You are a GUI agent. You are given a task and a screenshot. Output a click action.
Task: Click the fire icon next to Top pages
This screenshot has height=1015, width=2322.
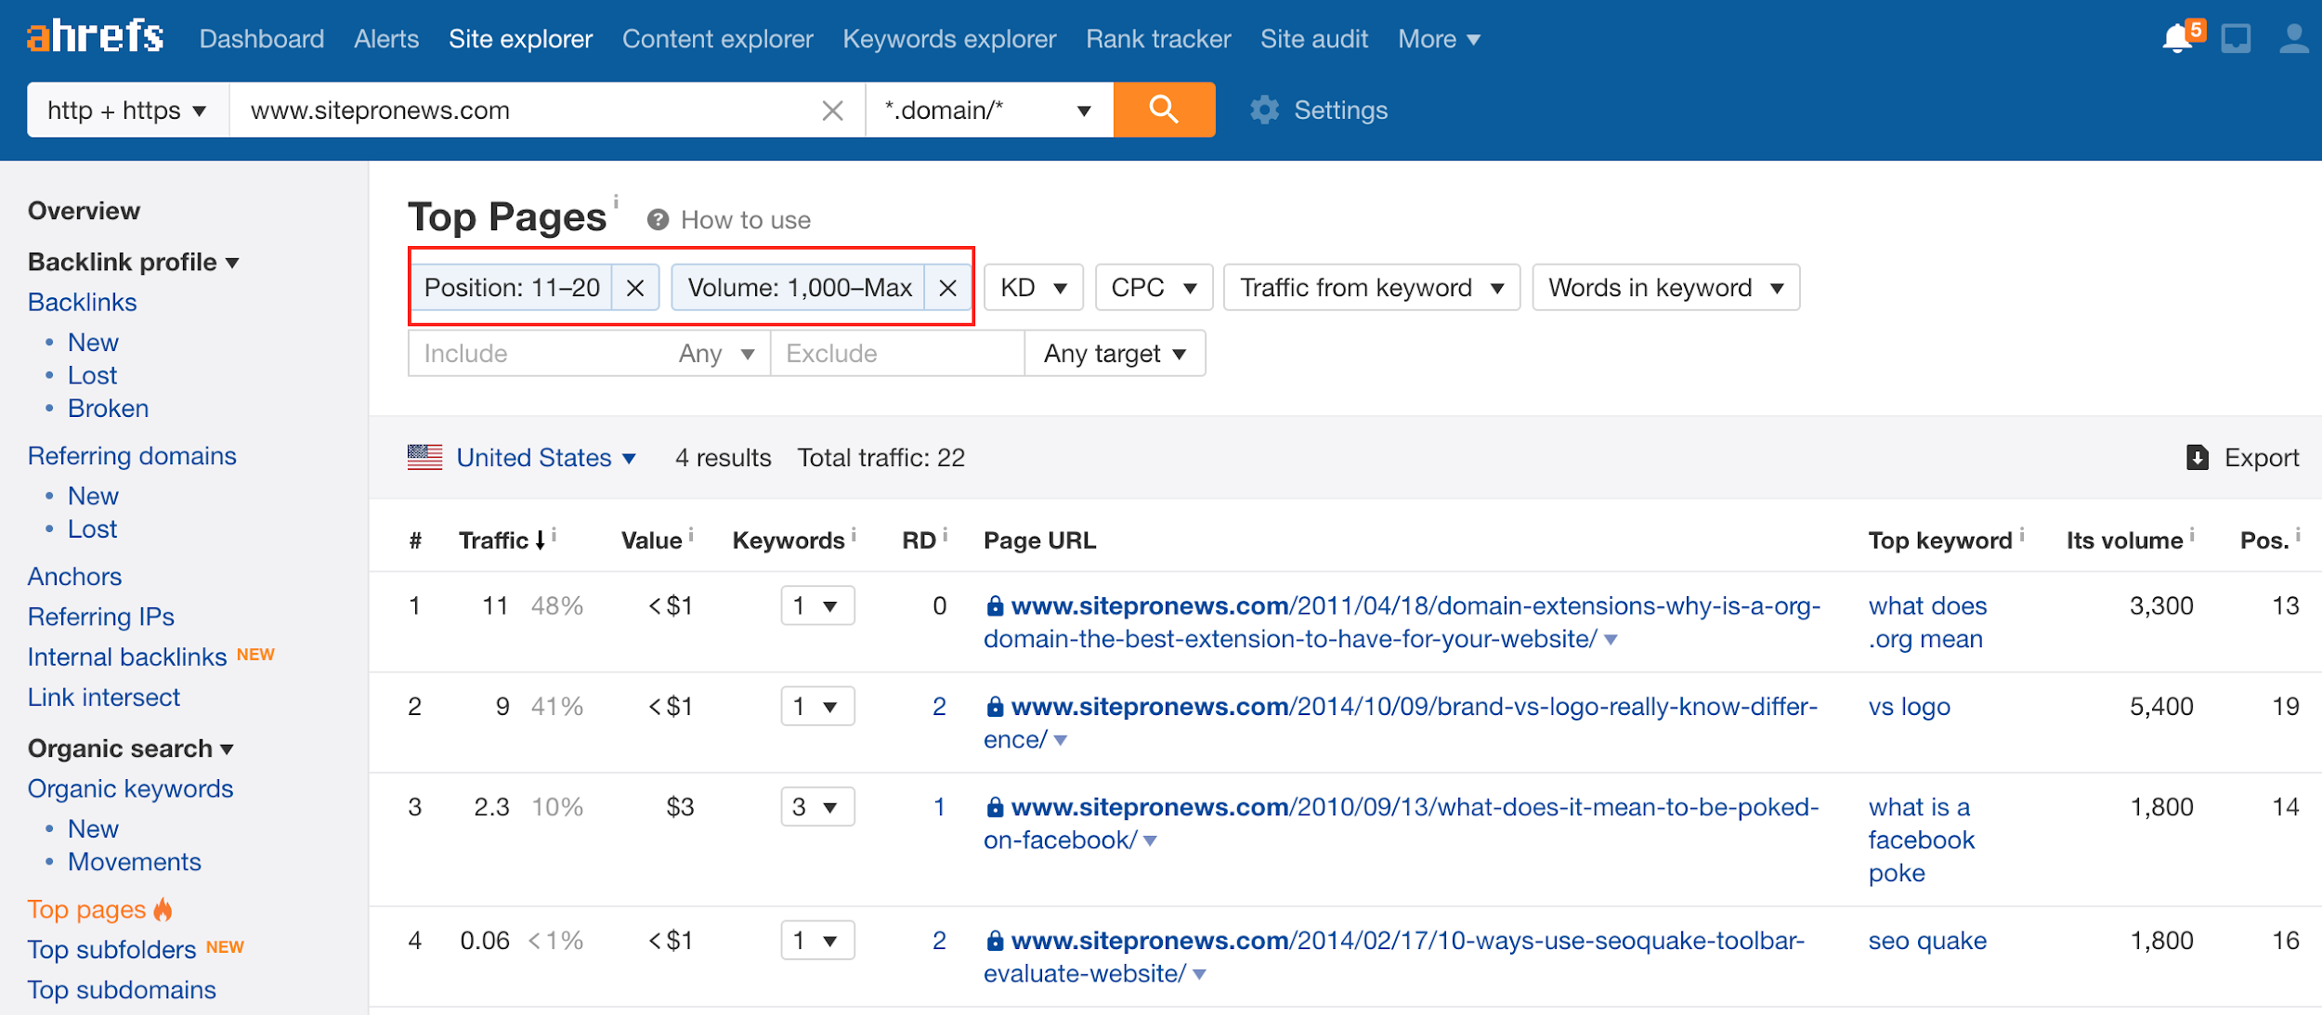163,908
